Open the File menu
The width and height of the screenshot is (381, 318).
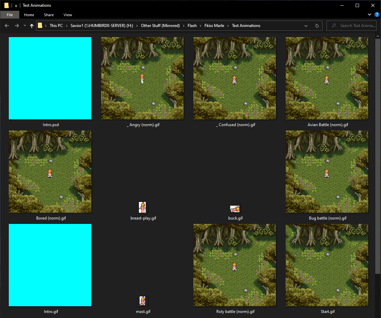(x=9, y=15)
